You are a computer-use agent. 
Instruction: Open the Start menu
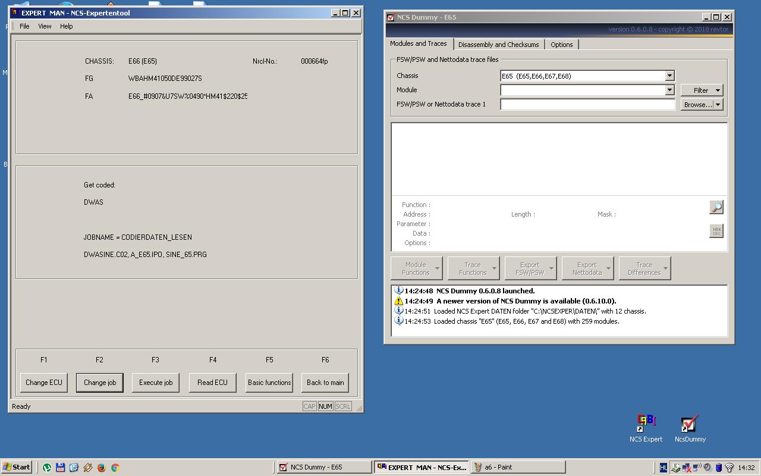[16, 467]
